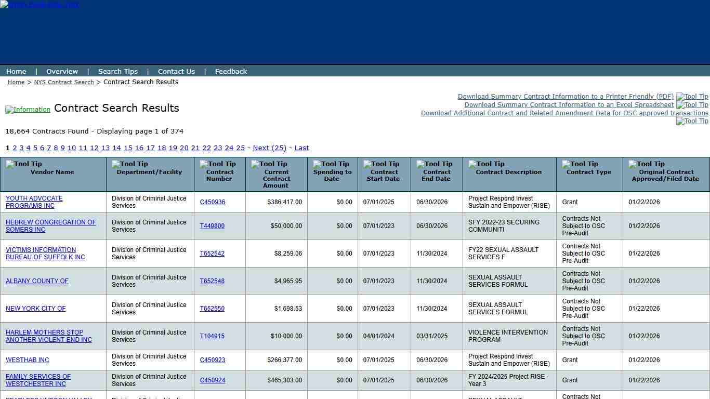710x399 pixels.
Task: Navigate to NYS Contract Search breadcrumb
Action: (x=64, y=82)
